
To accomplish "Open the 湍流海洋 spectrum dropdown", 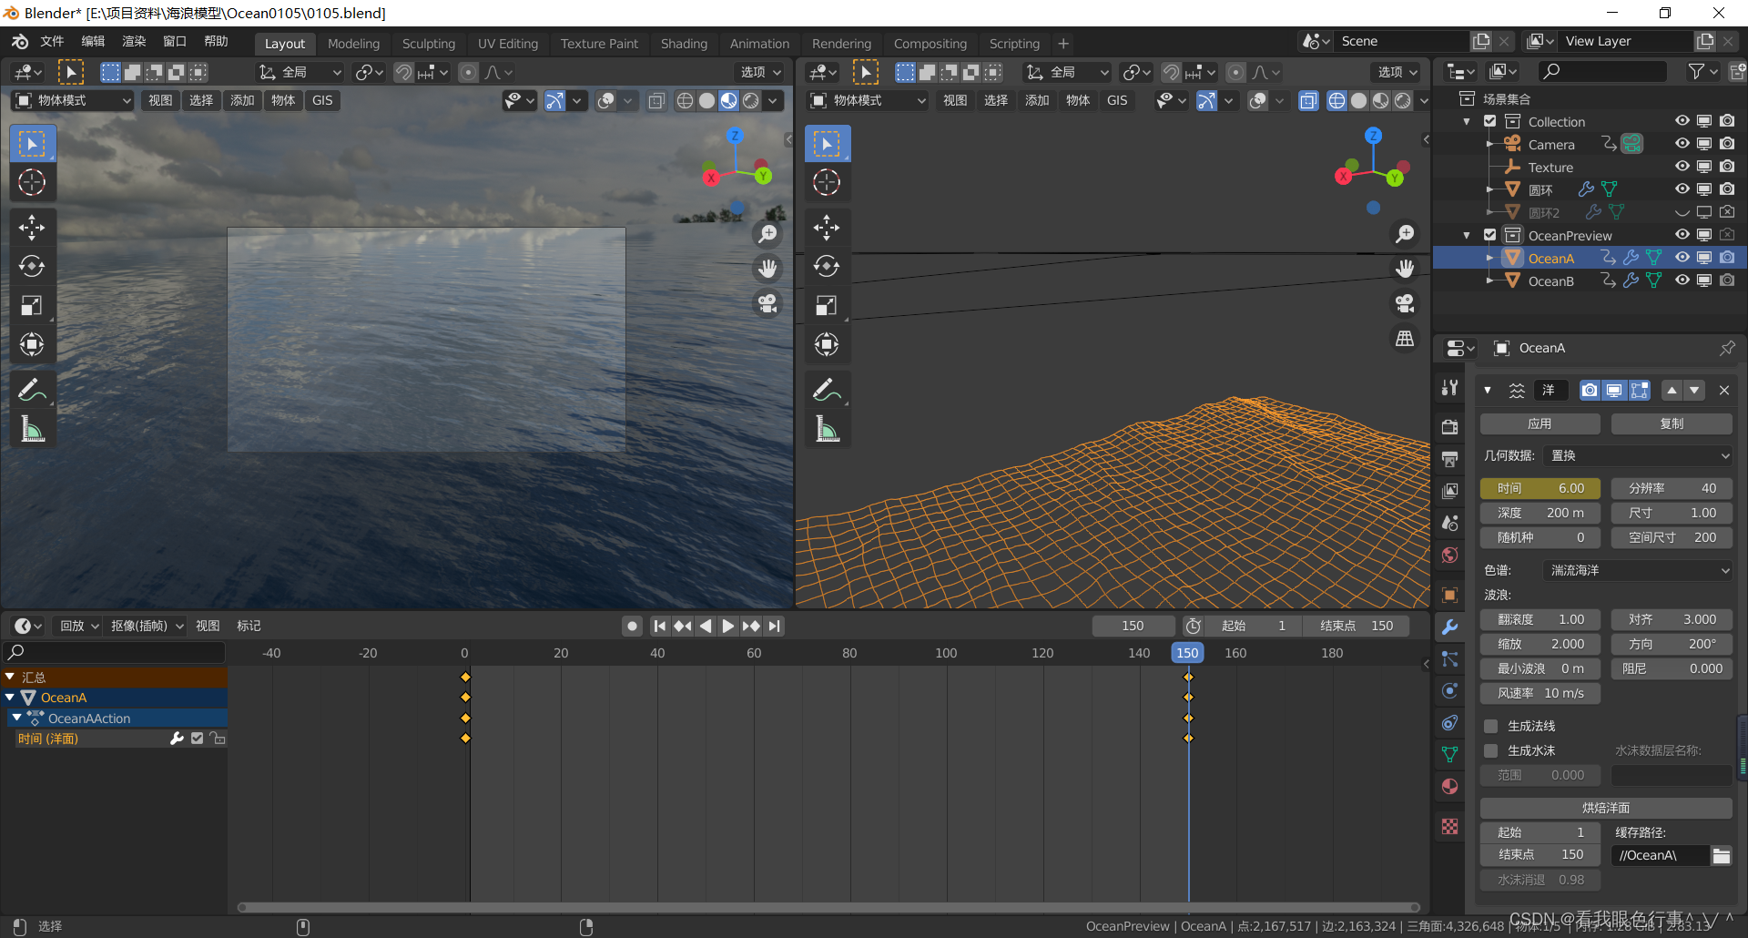I will click(1636, 569).
